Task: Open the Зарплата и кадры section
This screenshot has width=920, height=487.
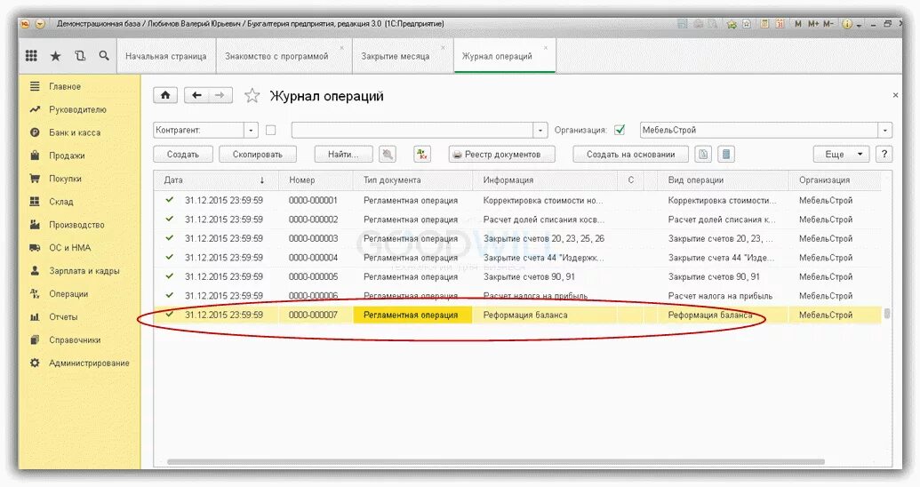Action: [84, 270]
